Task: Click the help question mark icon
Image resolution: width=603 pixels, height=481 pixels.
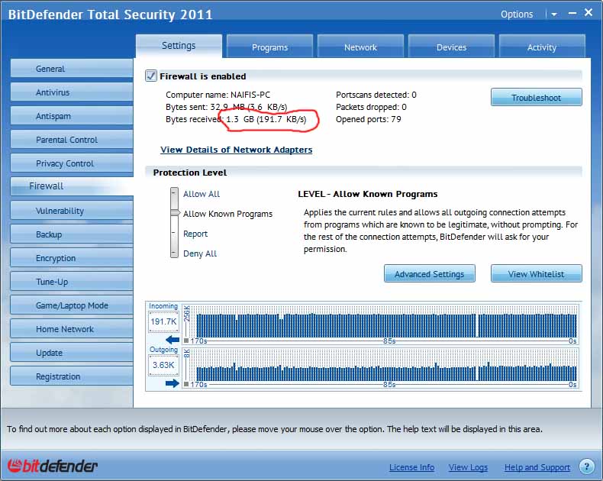Action: coord(586,466)
